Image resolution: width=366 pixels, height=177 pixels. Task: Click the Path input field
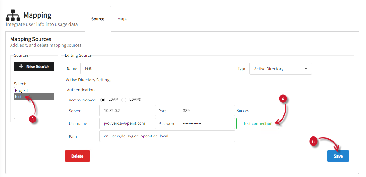point(167,136)
